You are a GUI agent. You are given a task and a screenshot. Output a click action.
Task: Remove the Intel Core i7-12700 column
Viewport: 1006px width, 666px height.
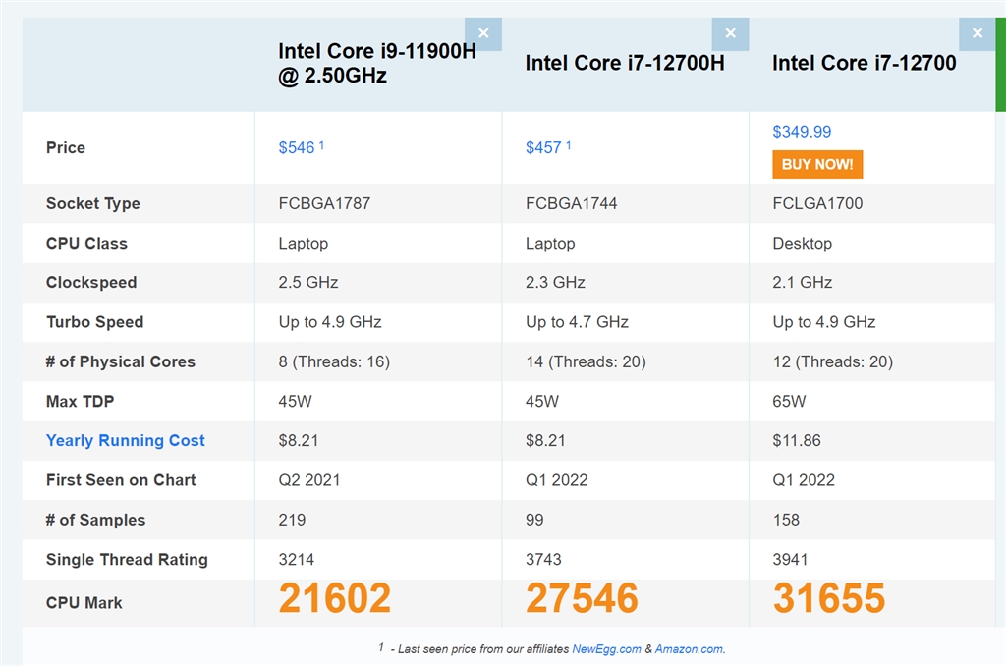pos(977,33)
